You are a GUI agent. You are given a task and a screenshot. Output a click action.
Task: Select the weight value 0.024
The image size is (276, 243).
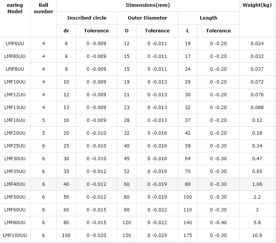point(257,44)
